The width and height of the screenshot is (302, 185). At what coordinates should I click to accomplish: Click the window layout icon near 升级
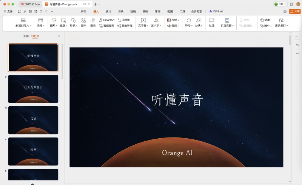291,4
